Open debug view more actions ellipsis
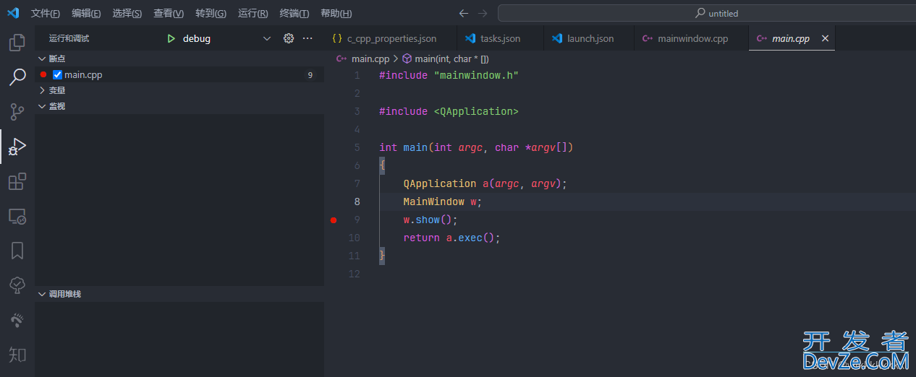This screenshot has height=377, width=916. [308, 38]
